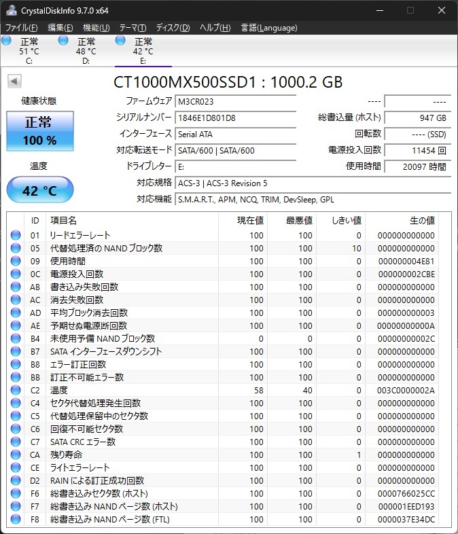This screenshot has width=458, height=534.
Task: Open the テーマ(T) menu
Action: 133,28
